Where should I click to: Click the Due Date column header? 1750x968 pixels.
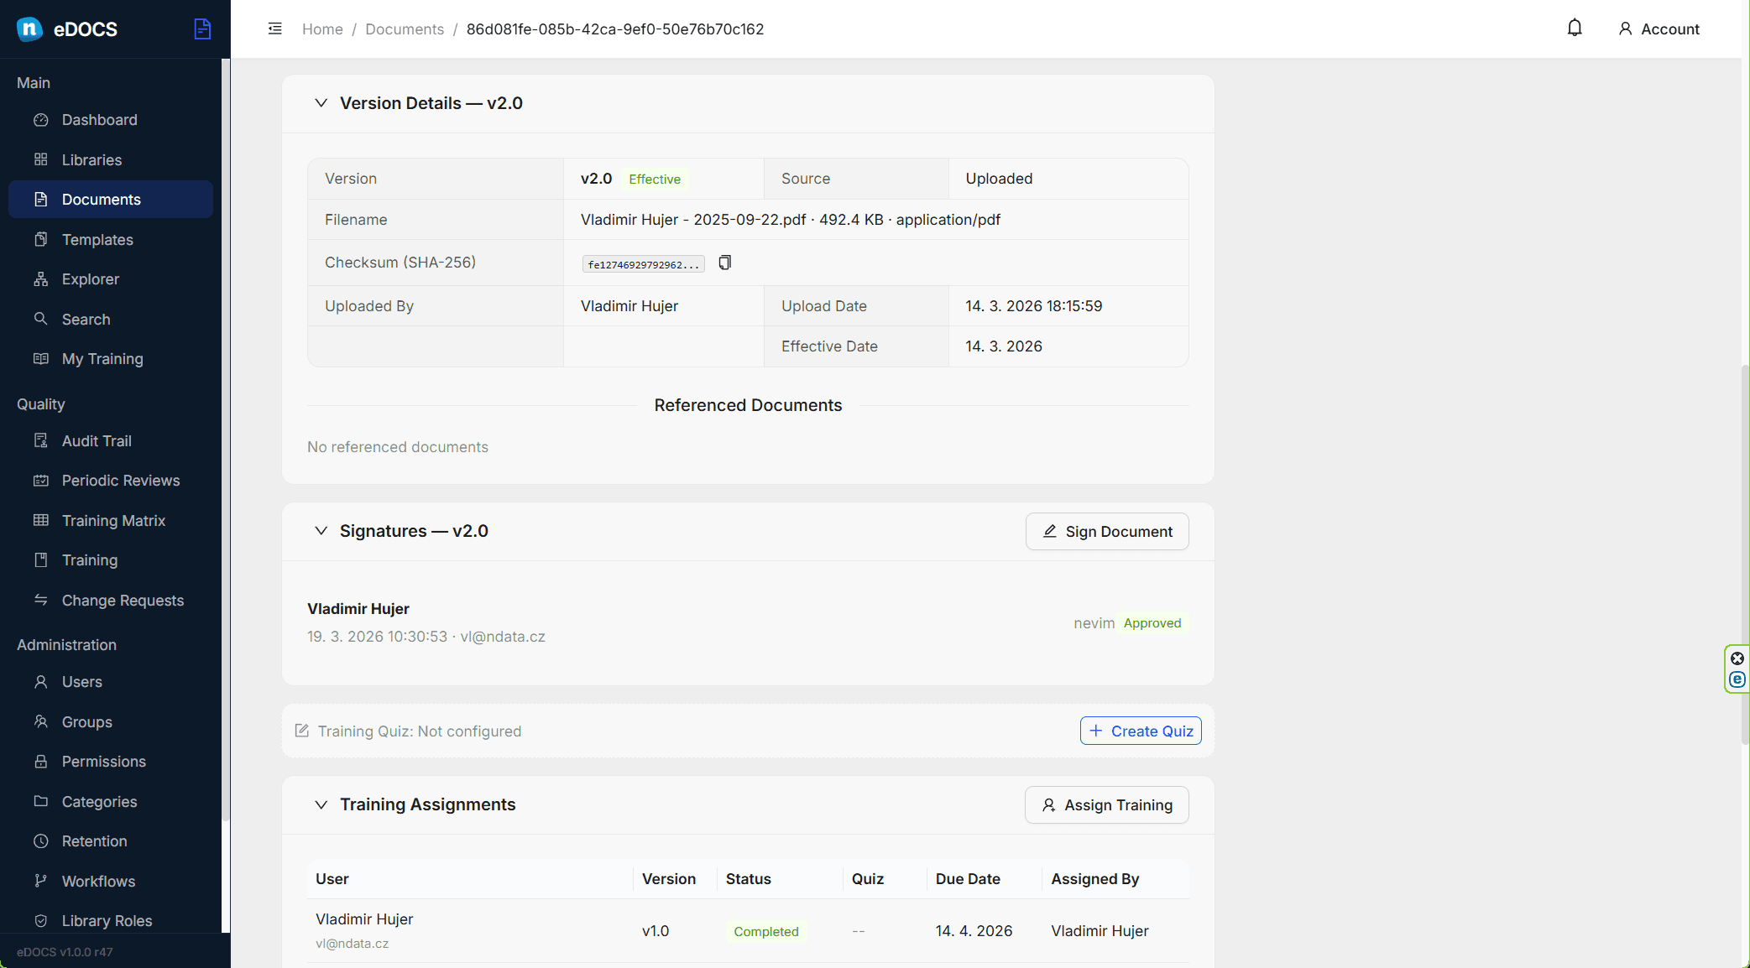click(x=968, y=878)
